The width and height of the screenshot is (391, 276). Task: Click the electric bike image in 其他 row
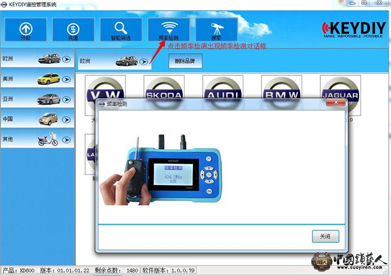[48, 139]
